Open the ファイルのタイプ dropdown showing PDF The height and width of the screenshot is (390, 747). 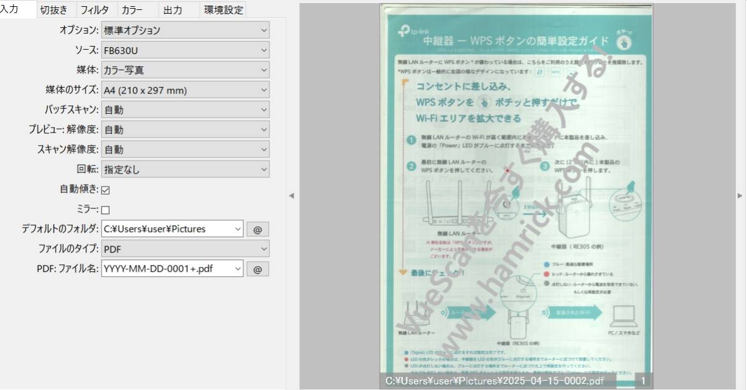click(186, 249)
